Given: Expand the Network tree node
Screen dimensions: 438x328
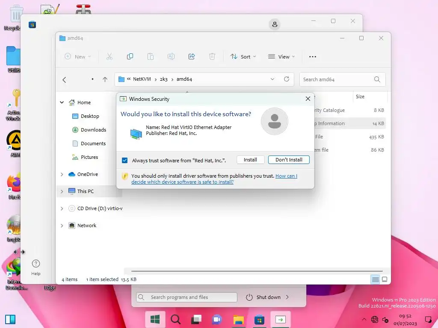Looking at the screenshot, I should (62, 225).
